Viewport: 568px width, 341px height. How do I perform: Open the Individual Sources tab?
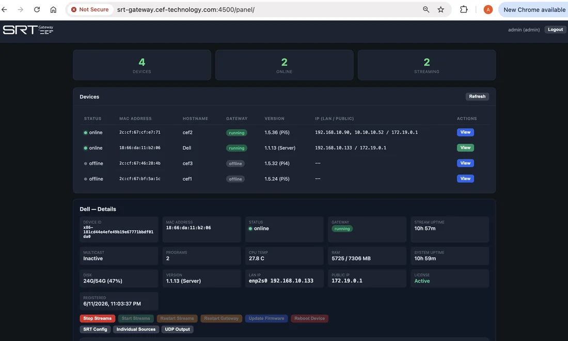point(136,329)
